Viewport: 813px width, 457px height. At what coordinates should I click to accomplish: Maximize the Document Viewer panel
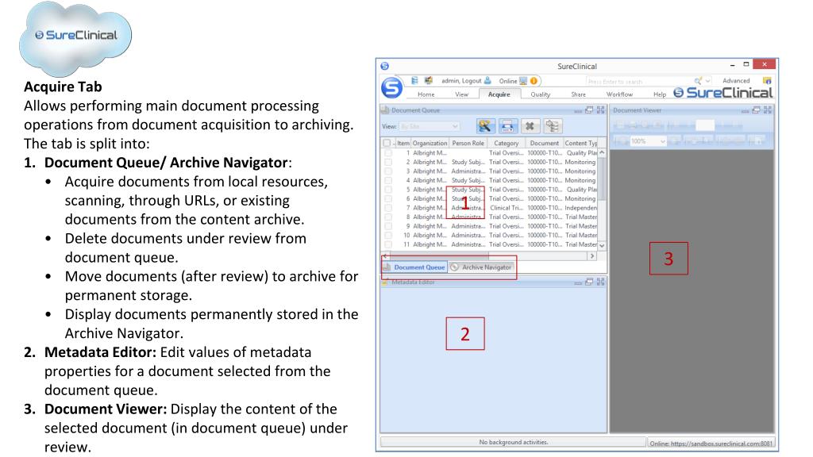click(x=768, y=109)
